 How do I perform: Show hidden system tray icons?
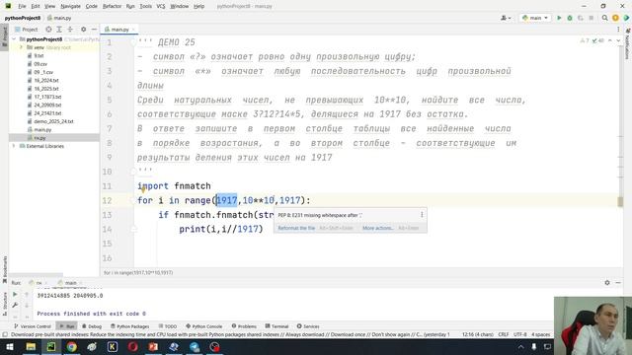[520, 346]
